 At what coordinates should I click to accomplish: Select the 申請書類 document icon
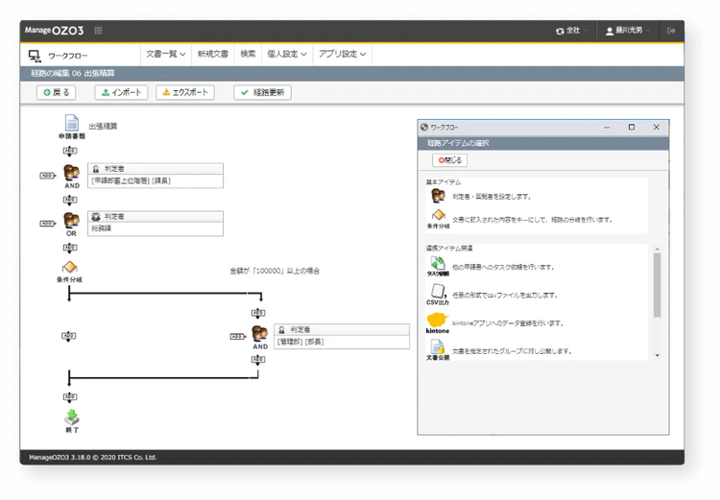point(72,123)
